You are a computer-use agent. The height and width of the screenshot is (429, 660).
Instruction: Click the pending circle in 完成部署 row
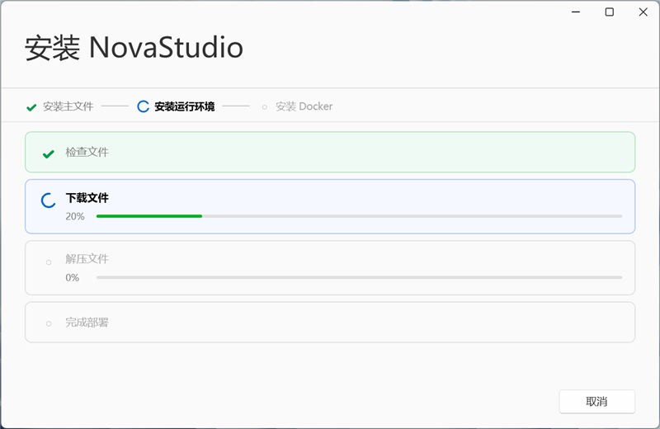click(49, 323)
